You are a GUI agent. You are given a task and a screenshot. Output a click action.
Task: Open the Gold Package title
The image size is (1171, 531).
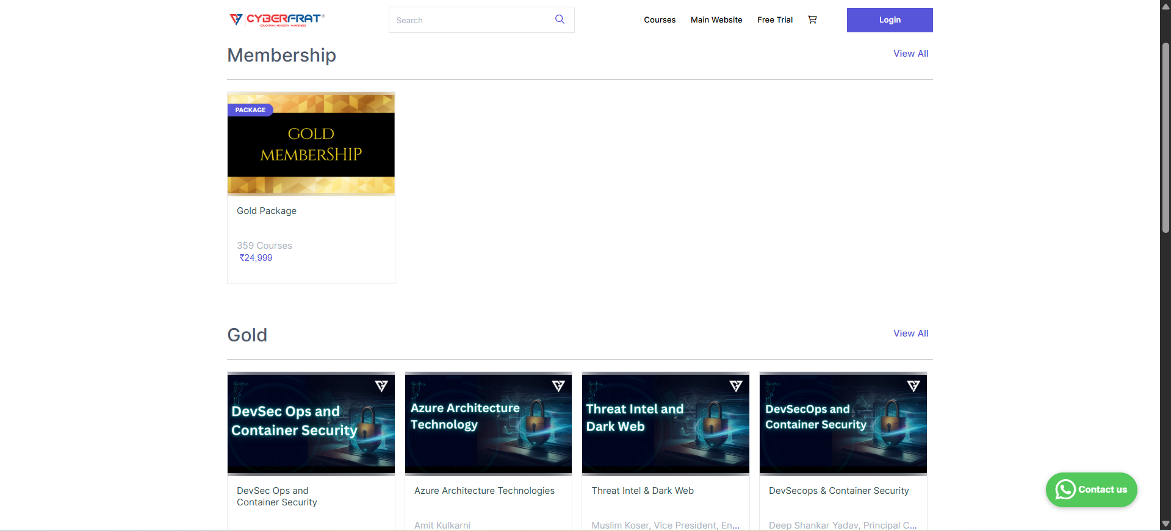267,211
